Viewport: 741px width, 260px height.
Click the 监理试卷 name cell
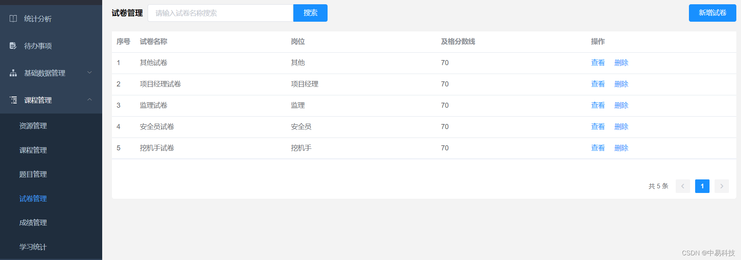coord(153,105)
